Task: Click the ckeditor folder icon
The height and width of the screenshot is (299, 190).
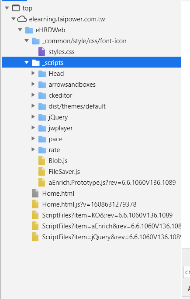Action: 42,95
